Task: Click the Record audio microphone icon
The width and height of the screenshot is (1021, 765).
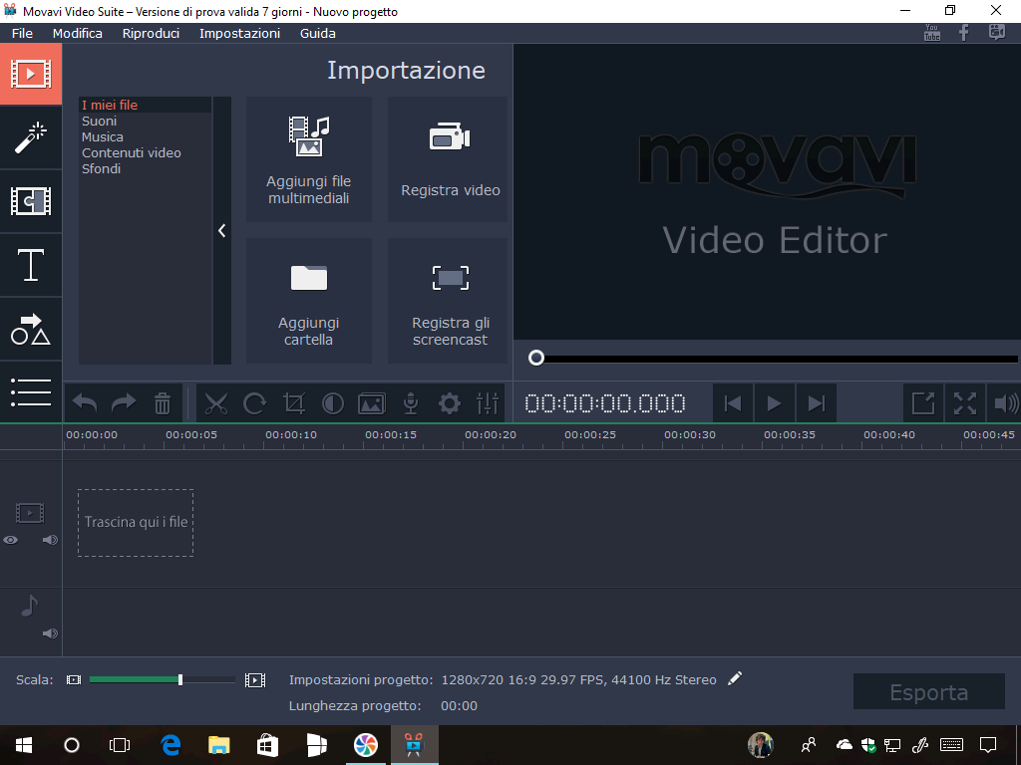Action: pyautogui.click(x=411, y=404)
